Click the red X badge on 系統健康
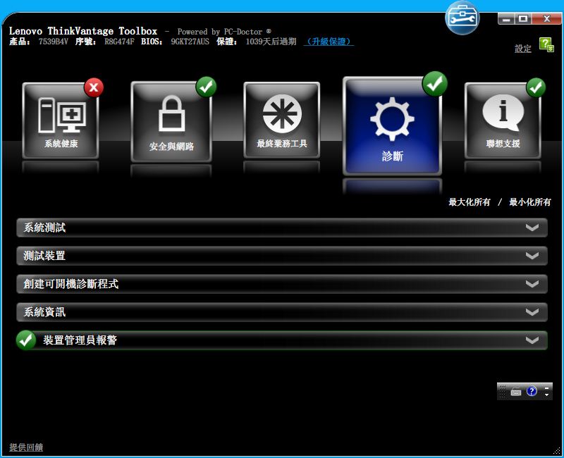Image resolution: width=564 pixels, height=458 pixels. coord(94,87)
